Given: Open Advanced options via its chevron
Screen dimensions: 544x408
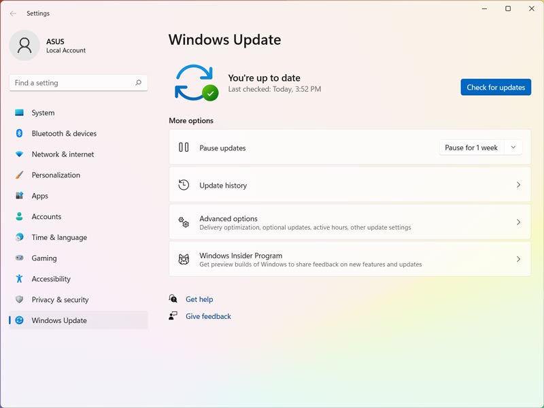Looking at the screenshot, I should coord(518,222).
